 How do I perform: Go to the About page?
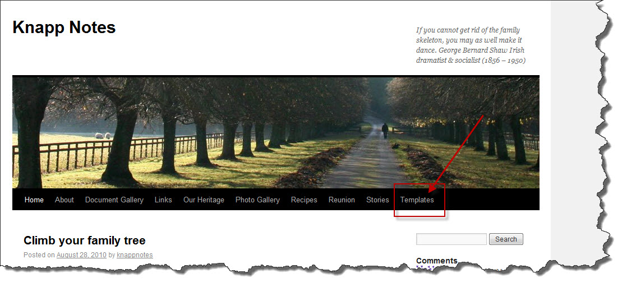64,200
